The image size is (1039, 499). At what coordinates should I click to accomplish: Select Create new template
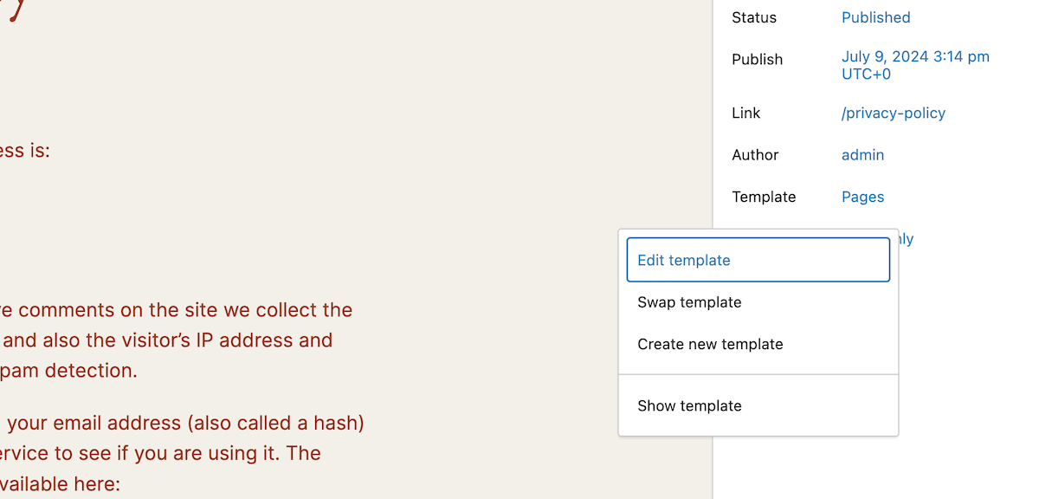click(x=710, y=344)
